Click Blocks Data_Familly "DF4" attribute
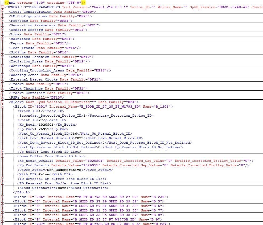 [117, 102]
